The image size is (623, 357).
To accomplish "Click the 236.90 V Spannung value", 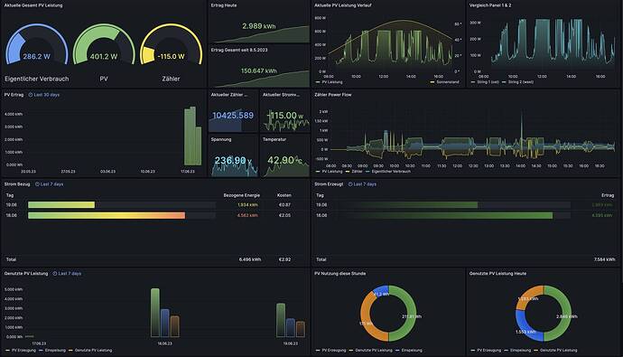I will point(233,160).
